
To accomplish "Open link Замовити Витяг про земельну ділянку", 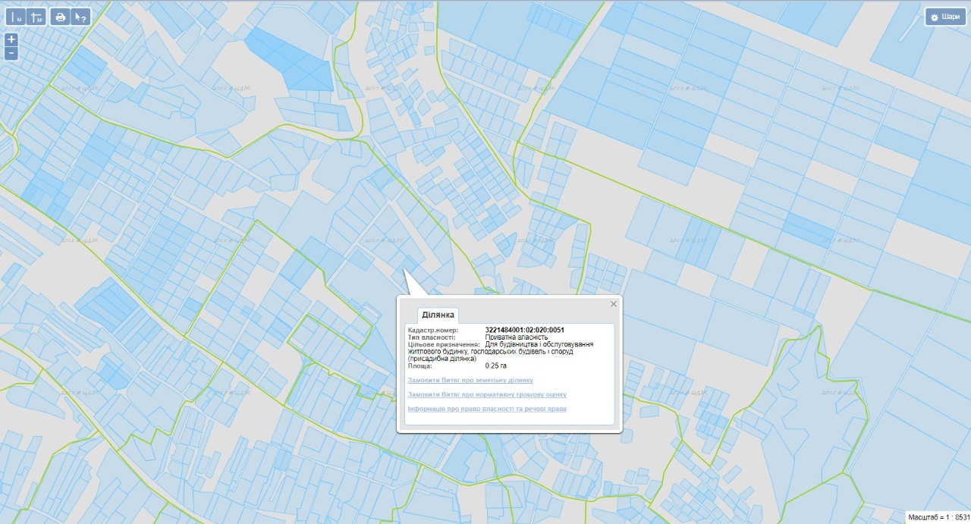I will (470, 380).
